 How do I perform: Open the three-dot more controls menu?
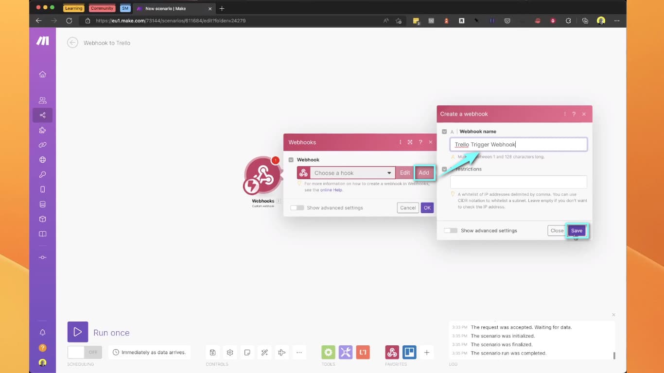tap(299, 353)
